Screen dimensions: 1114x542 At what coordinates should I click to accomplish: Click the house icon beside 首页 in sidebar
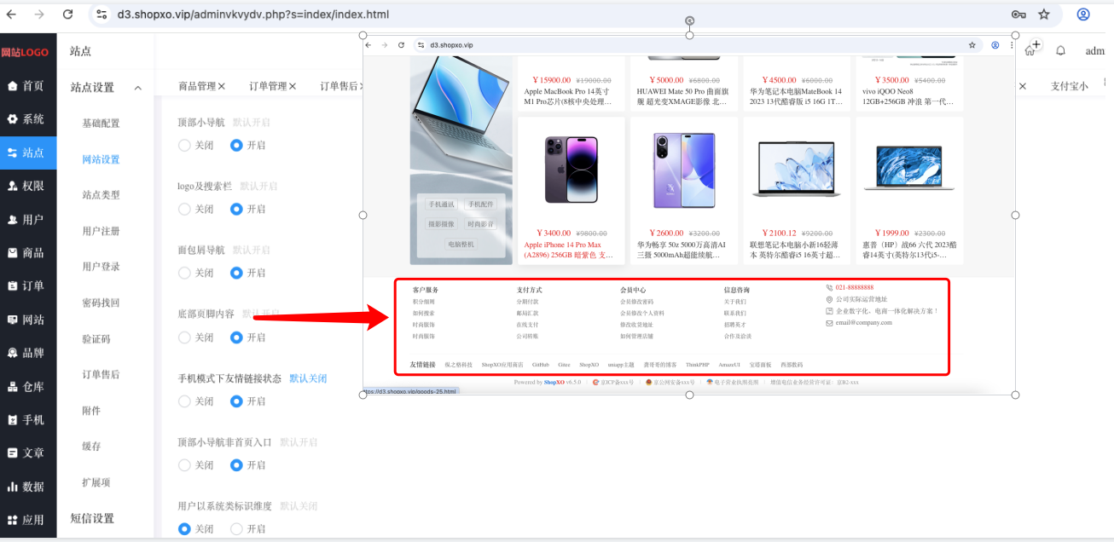click(13, 86)
